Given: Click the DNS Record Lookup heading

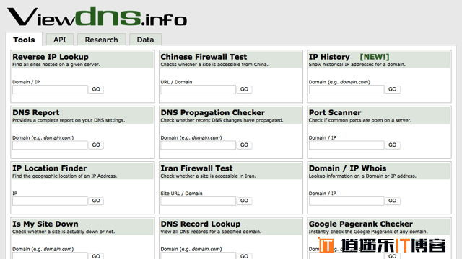Looking at the screenshot, I should click(201, 224).
